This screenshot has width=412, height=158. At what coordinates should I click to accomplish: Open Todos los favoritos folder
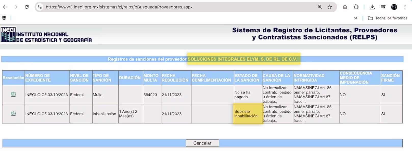pyautogui.click(x=388, y=18)
